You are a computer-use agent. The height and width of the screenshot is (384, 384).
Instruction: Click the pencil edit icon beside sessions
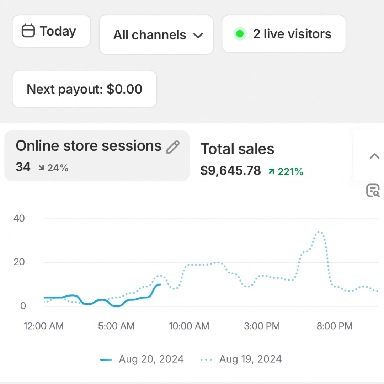[173, 147]
